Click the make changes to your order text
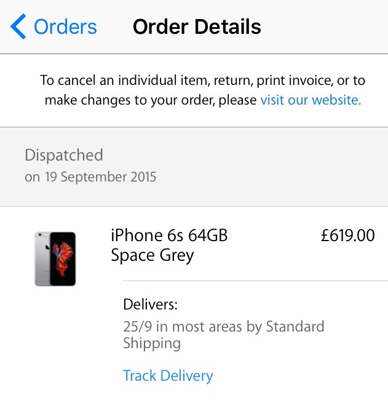 [151, 100]
